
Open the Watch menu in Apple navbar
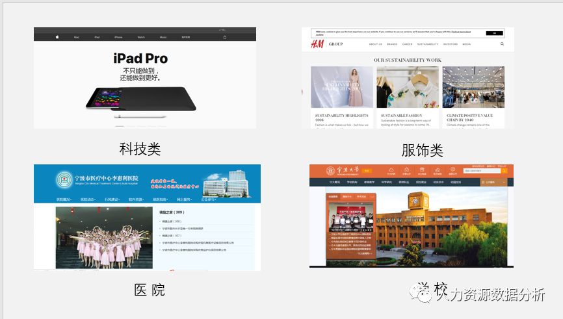(x=141, y=37)
